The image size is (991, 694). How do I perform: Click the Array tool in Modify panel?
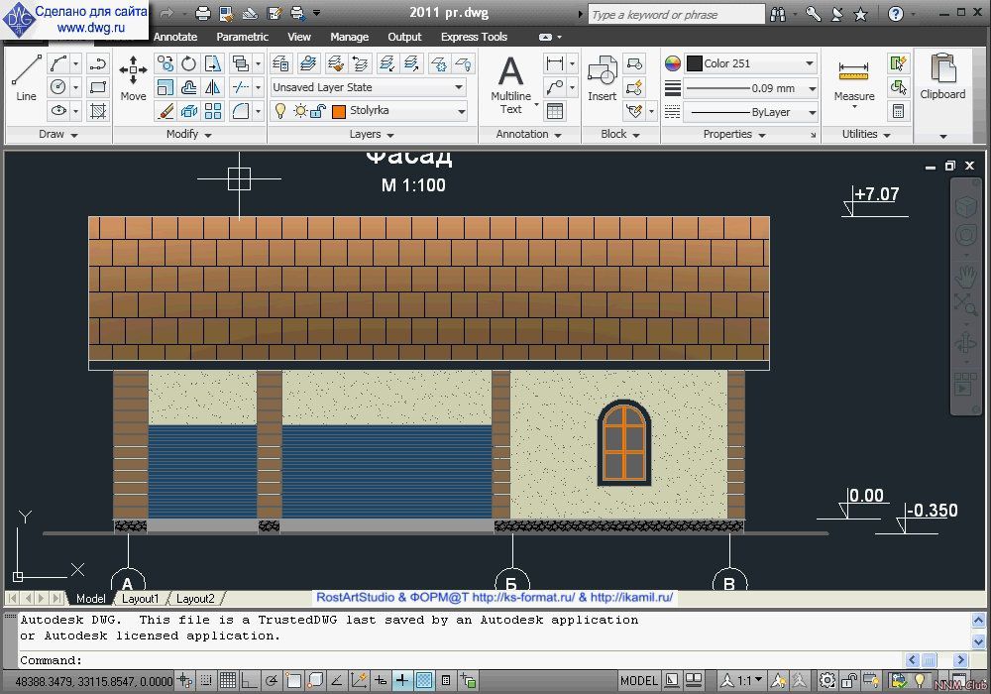tap(213, 111)
